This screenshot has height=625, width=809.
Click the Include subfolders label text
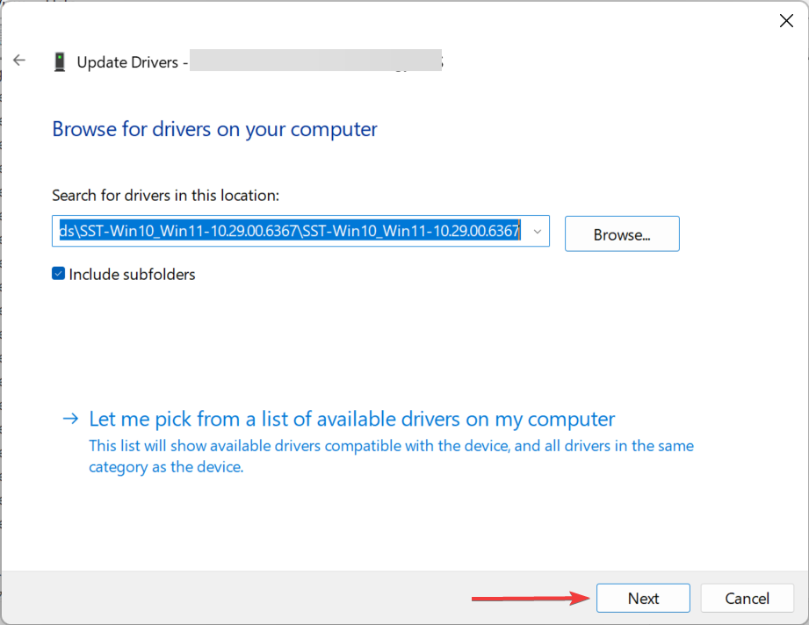tap(132, 275)
